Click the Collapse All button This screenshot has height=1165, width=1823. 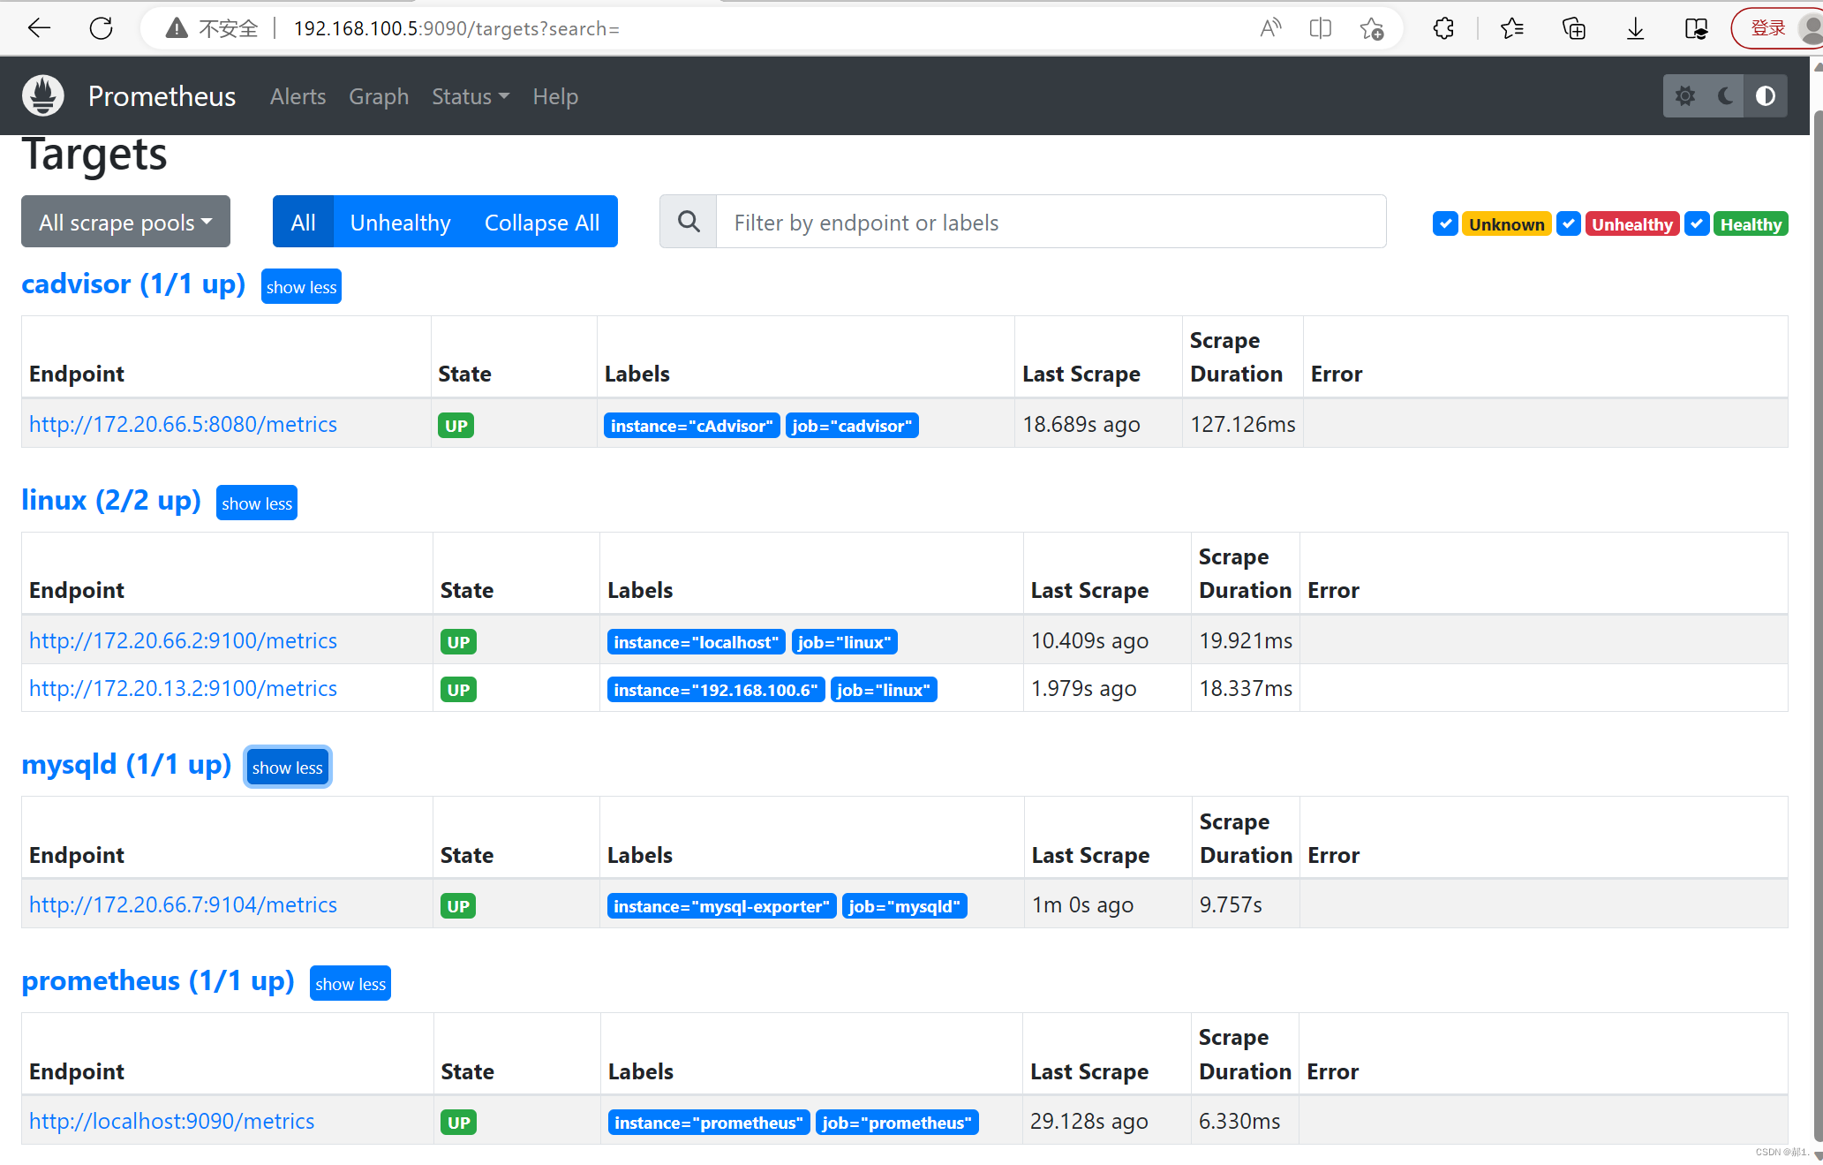pos(541,222)
